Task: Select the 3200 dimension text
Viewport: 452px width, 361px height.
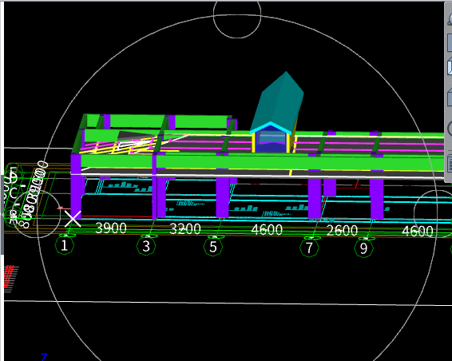Action: point(185,229)
